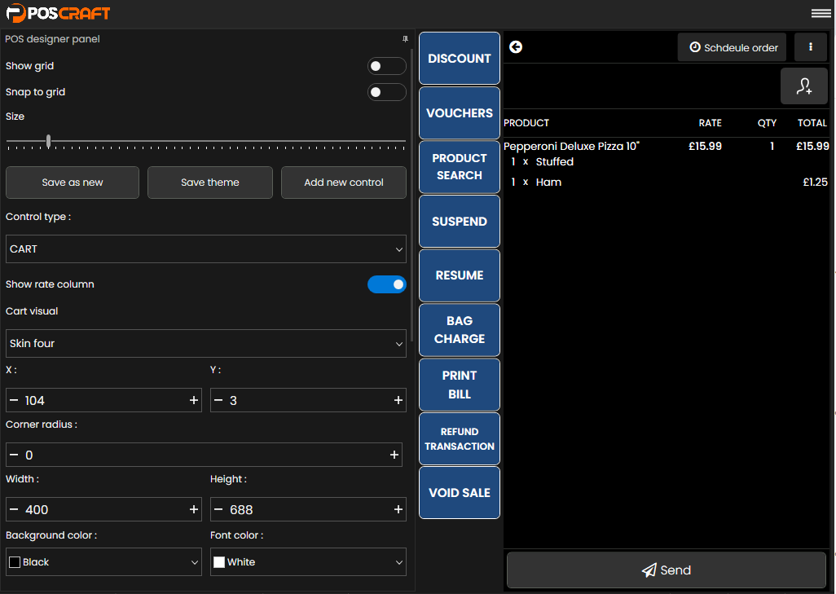
Task: Click the Size slider handle
Action: 49,142
